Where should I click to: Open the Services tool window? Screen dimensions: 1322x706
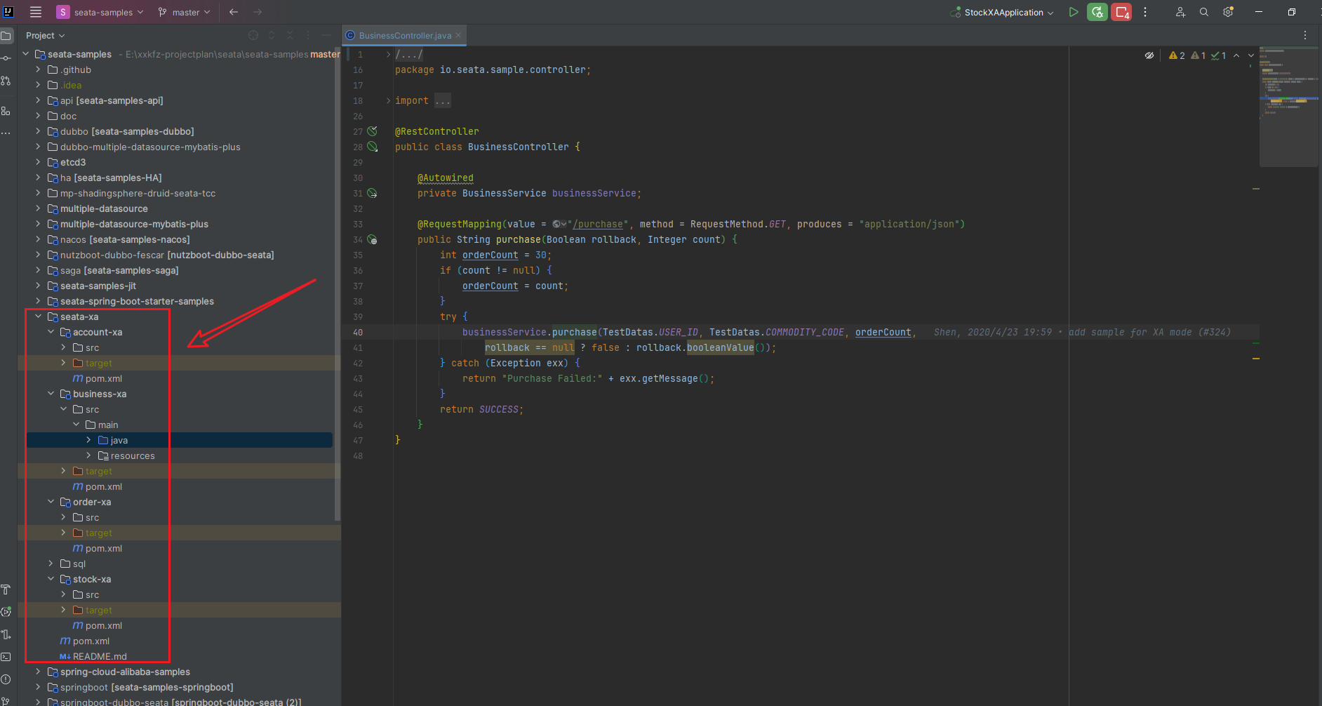6,612
